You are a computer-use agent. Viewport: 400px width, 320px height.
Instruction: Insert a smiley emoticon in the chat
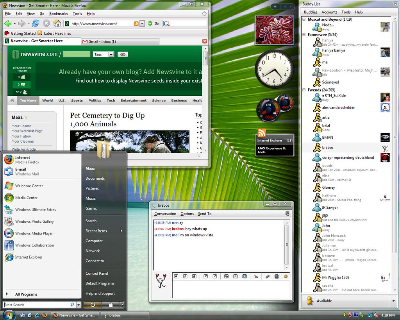pyautogui.click(x=286, y=276)
